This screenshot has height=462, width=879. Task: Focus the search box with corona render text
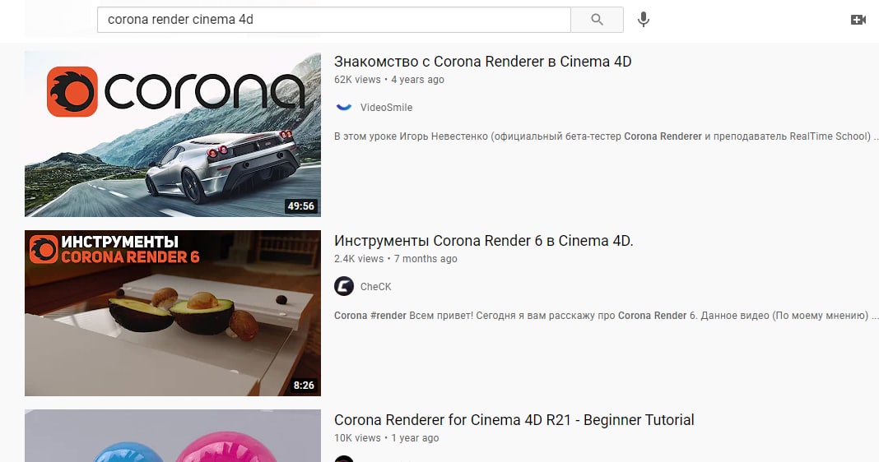click(333, 20)
